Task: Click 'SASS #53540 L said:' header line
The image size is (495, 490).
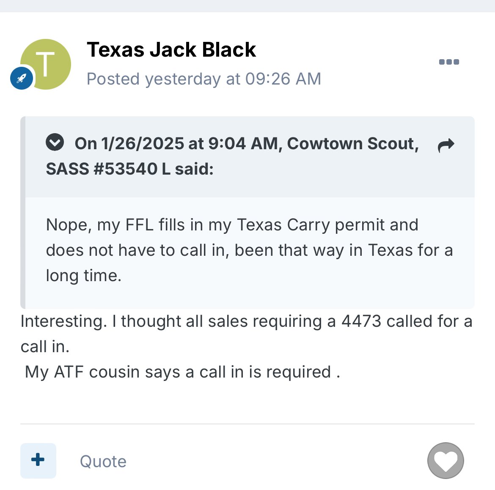Action: coord(130,169)
